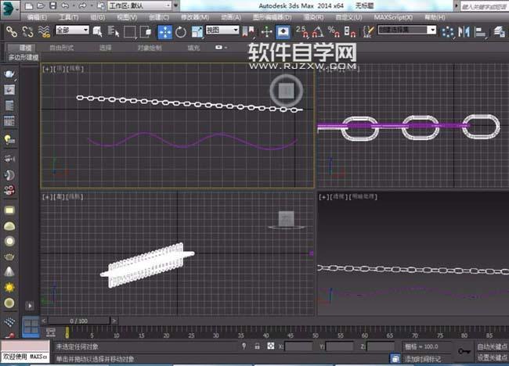Activate Bind to Space Warp tool
Screen dimensions: 509x366
tap(44, 31)
